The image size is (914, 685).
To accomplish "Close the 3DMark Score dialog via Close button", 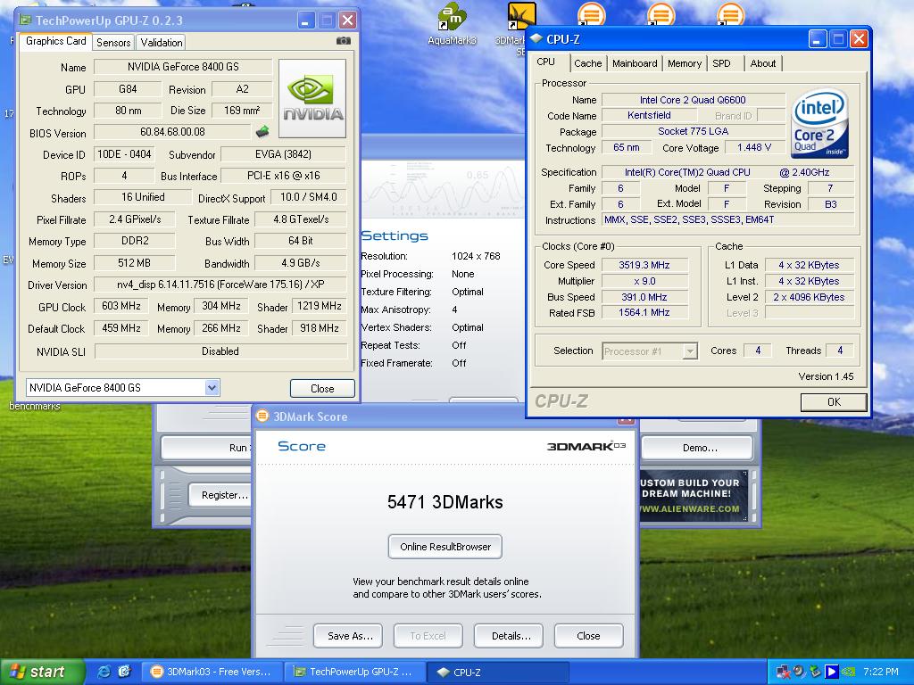I will pos(589,635).
